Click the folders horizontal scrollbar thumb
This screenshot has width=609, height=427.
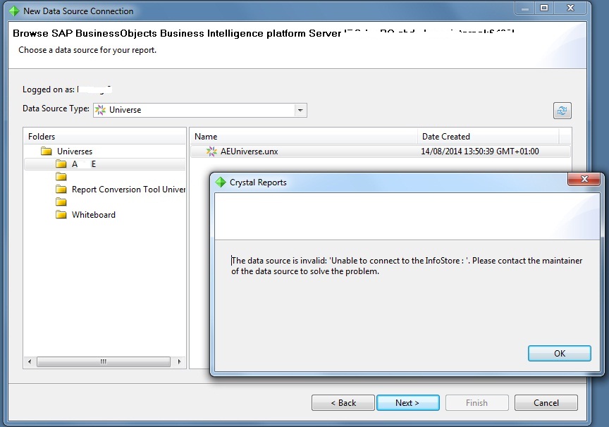tap(104, 361)
